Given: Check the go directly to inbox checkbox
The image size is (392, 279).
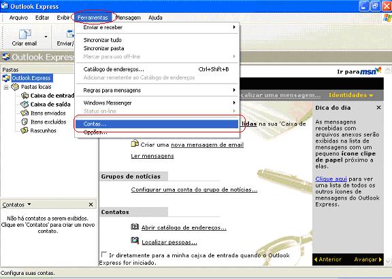Looking at the screenshot, I should [103, 255].
